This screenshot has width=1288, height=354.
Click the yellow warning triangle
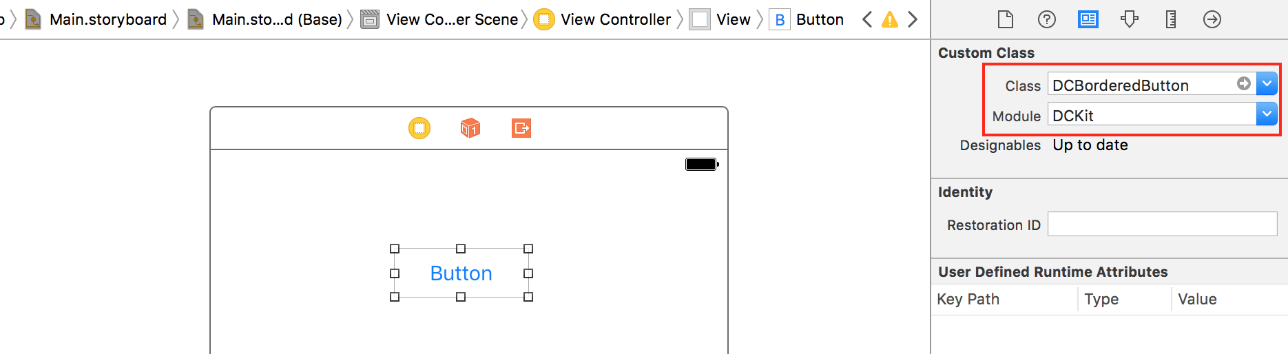890,19
